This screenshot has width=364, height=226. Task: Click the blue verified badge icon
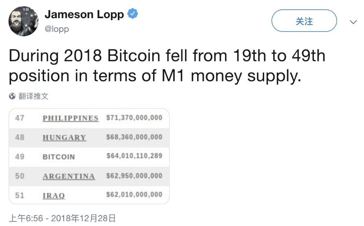(x=133, y=14)
